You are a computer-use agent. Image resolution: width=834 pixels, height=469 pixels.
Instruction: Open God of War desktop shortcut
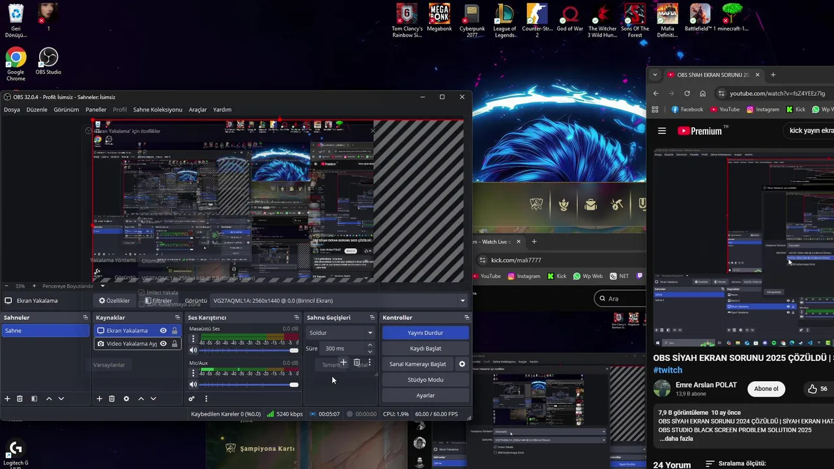tap(570, 18)
